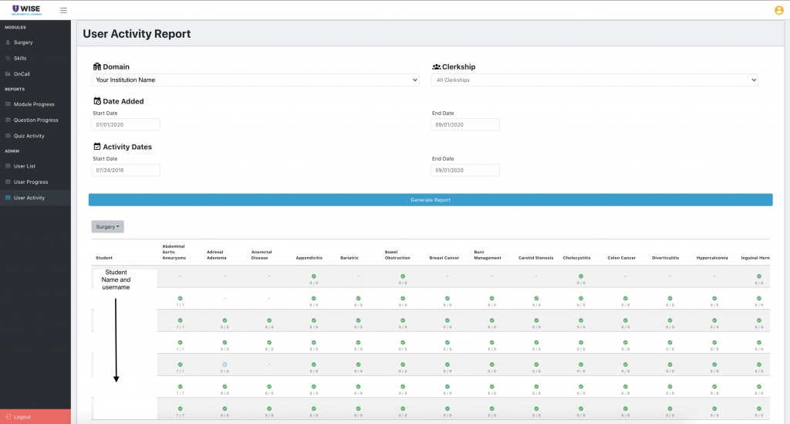Open the All Clerkships dropdown

pyautogui.click(x=594, y=80)
